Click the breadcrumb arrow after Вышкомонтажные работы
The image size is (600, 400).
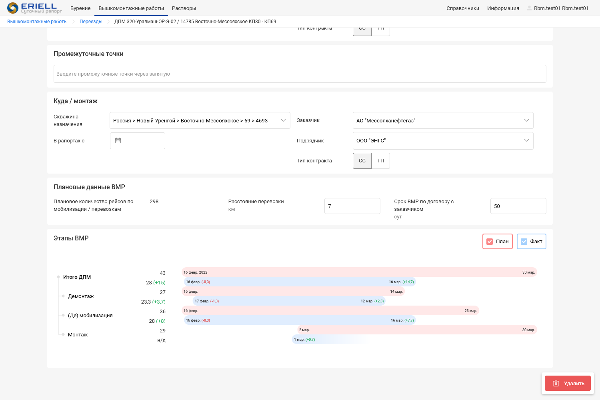[74, 22]
